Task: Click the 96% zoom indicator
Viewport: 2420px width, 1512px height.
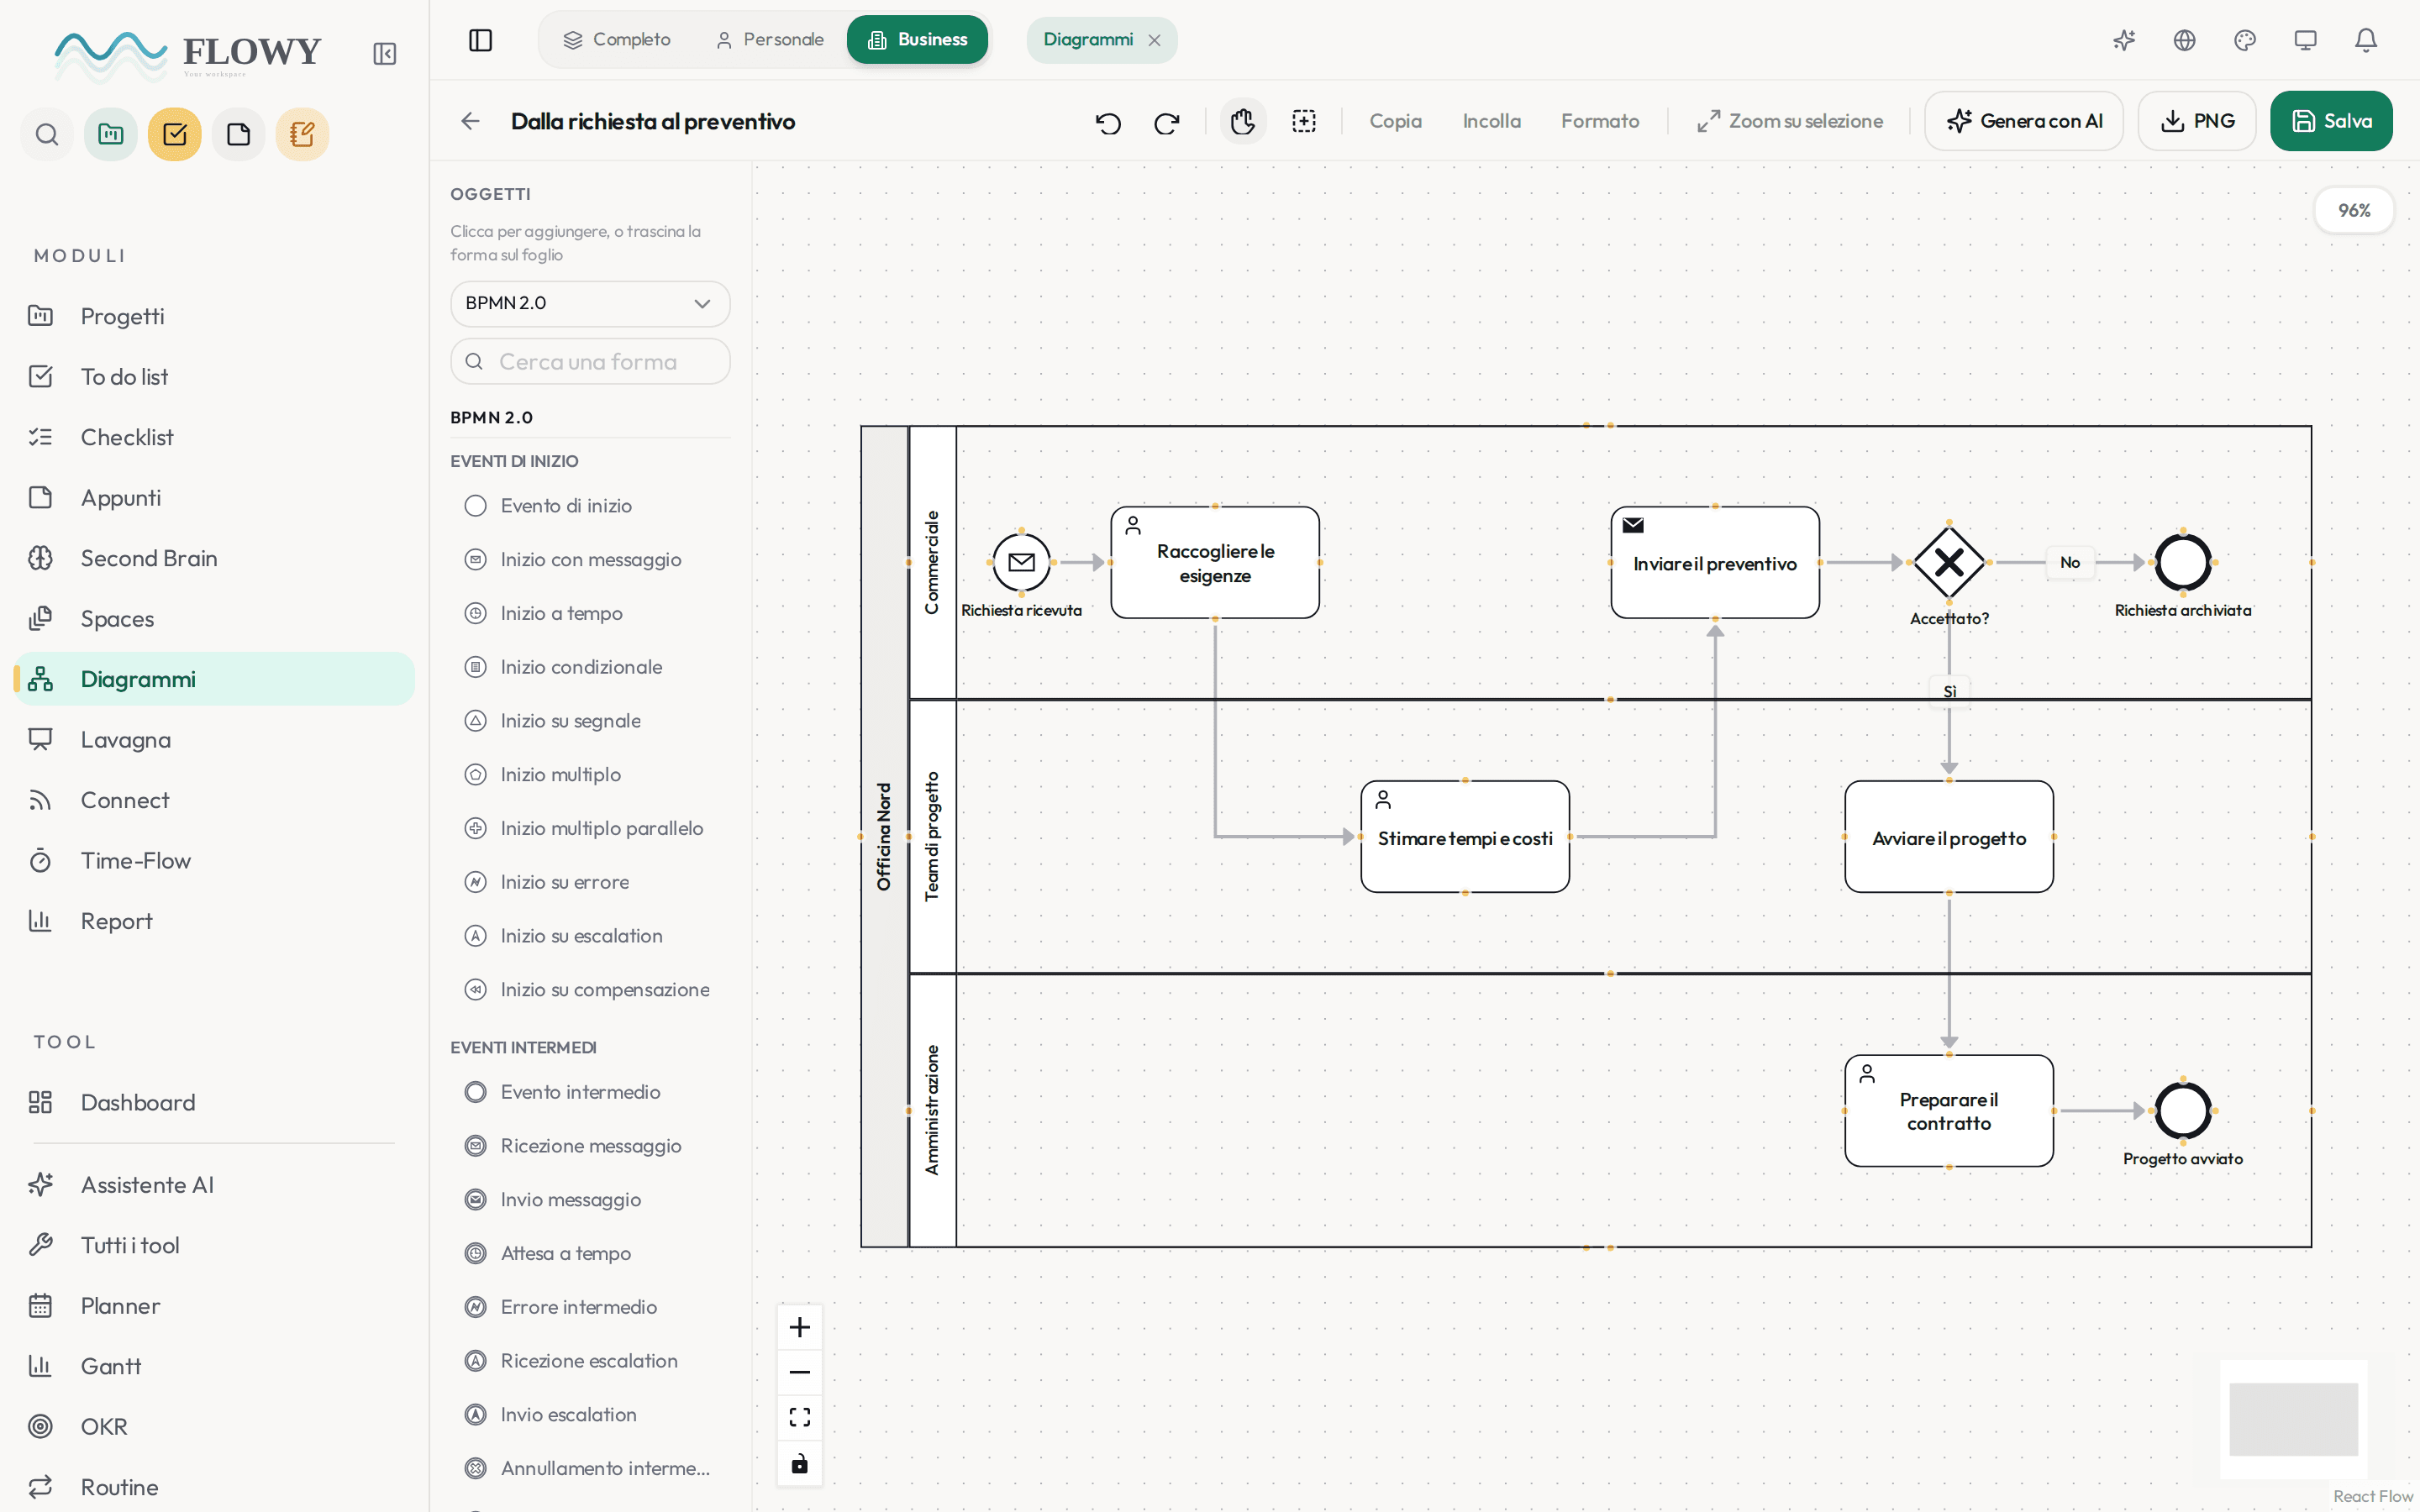Action: click(2354, 210)
